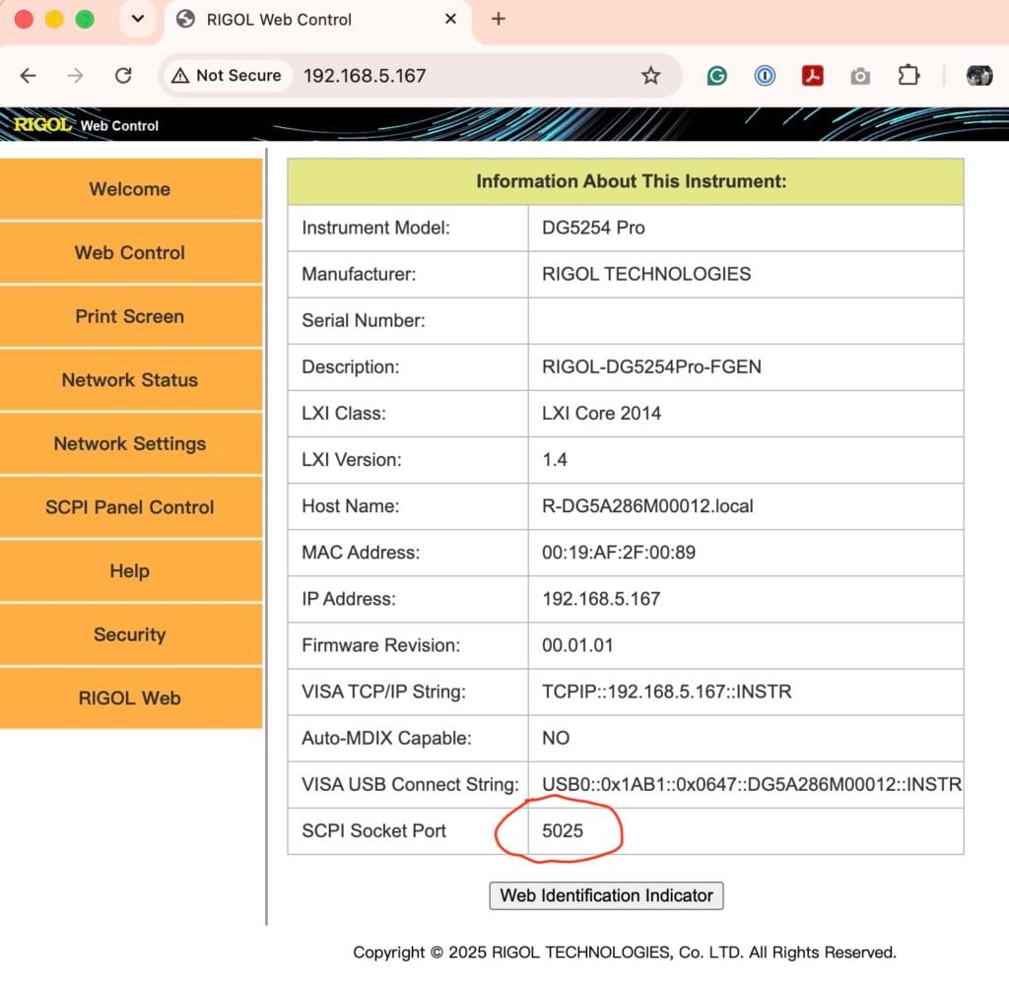The width and height of the screenshot is (1009, 989).
Task: Open the 1Password extension icon
Action: (765, 76)
